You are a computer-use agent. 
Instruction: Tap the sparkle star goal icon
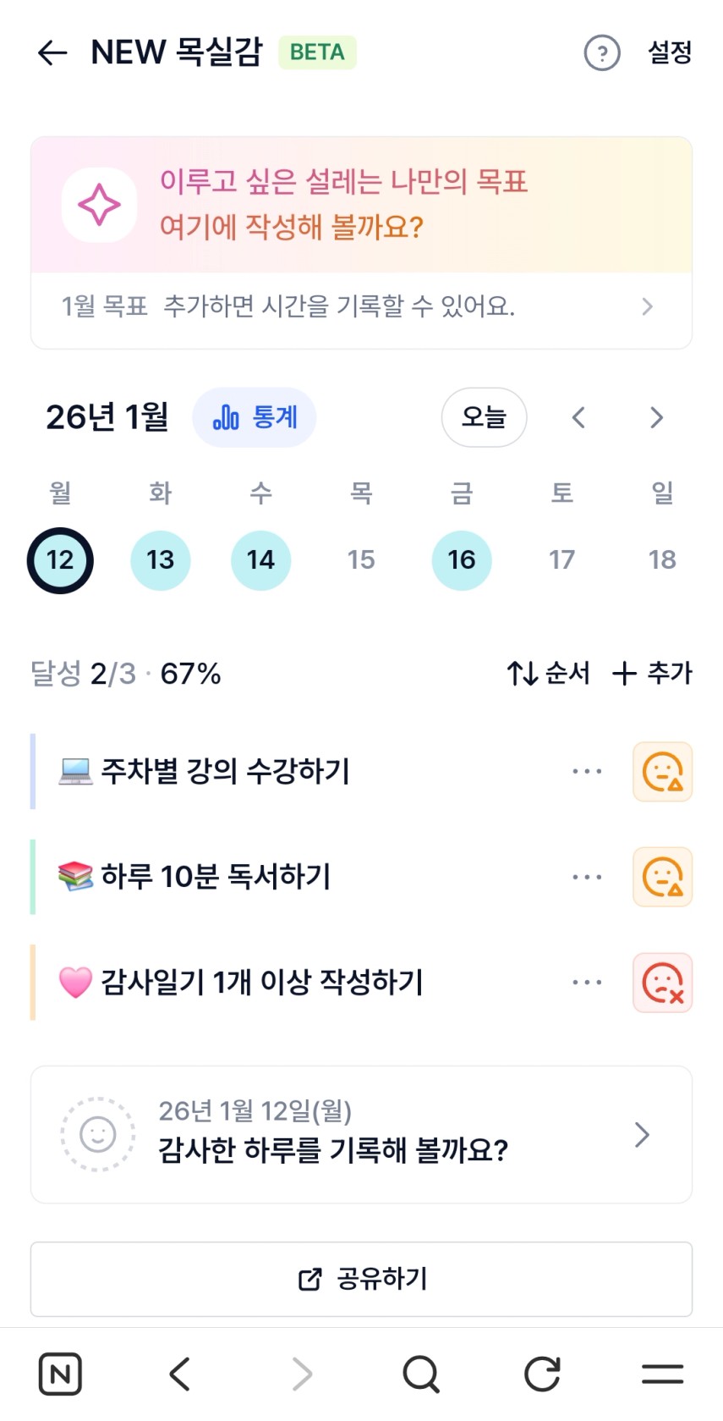coord(99,205)
